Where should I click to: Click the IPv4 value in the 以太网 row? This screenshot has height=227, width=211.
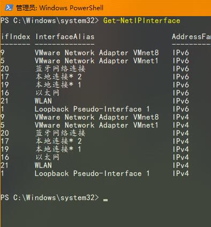tap(180, 157)
